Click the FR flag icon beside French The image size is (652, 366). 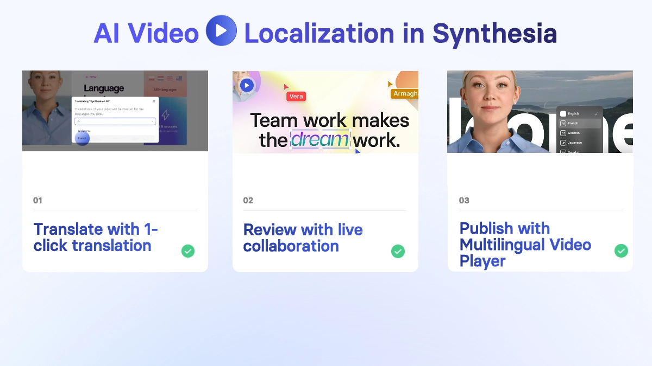tap(563, 124)
